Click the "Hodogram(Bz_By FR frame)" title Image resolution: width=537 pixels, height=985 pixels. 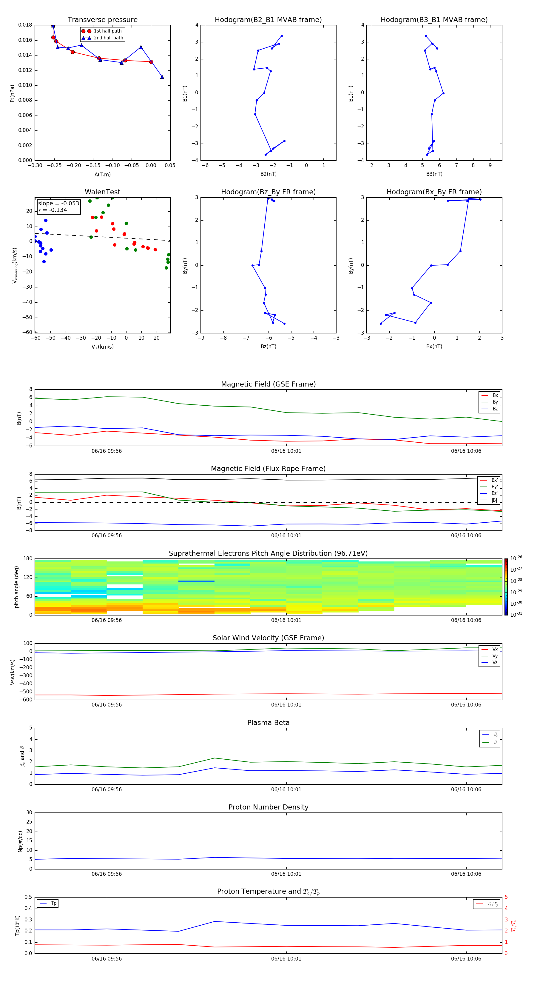268,192
